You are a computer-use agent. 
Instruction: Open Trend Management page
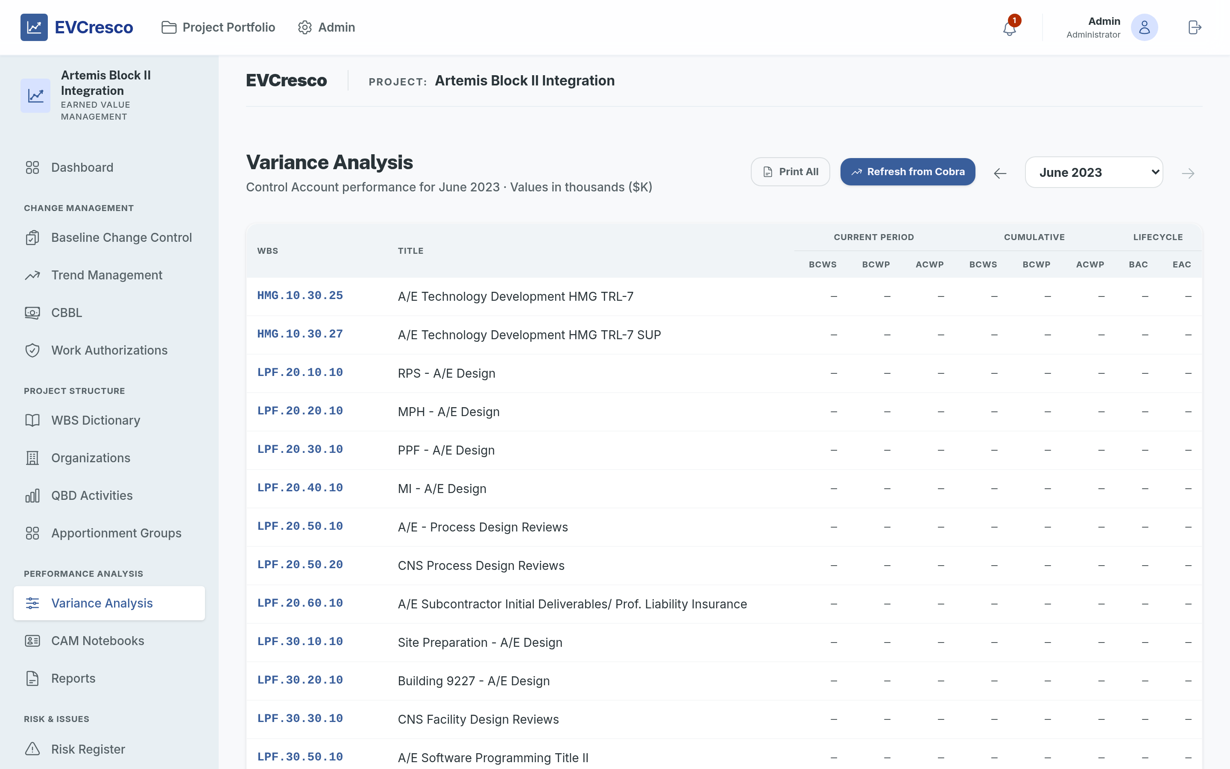click(109, 275)
